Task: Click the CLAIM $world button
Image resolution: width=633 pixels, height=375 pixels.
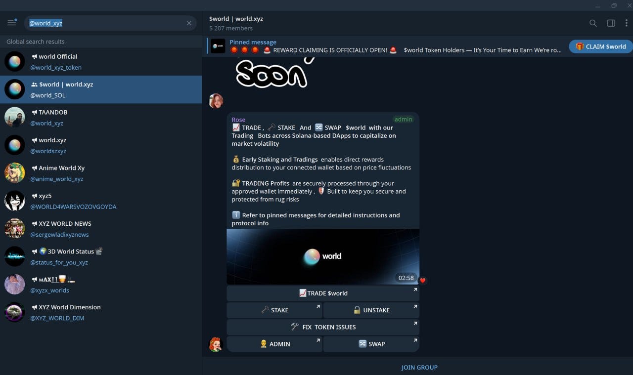Action: coord(601,46)
